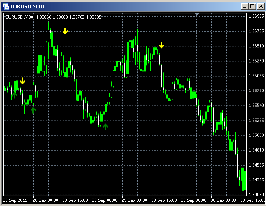This screenshot has height=206, width=266.
Task: Click the time label 28 Sep 16:00
Action: coord(75,200)
